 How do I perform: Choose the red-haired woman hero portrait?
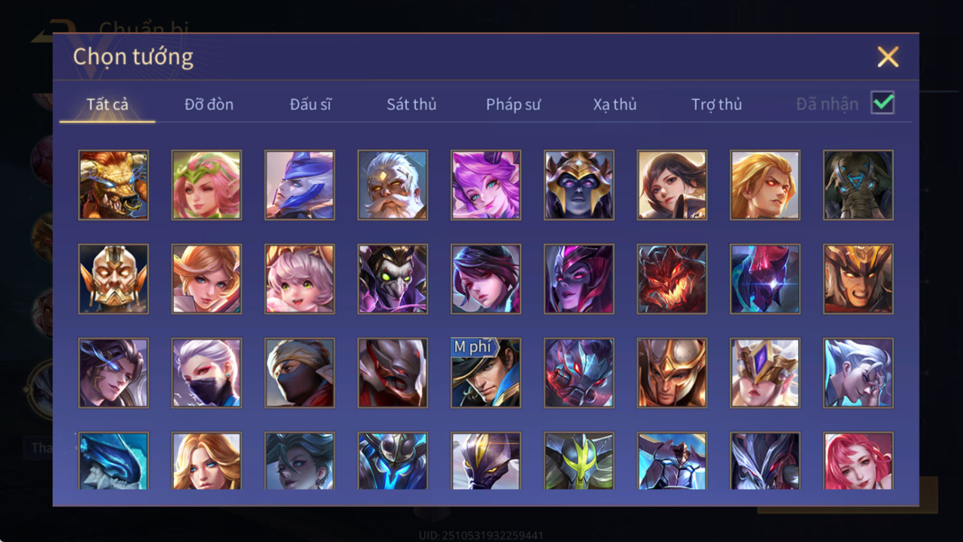point(858,461)
